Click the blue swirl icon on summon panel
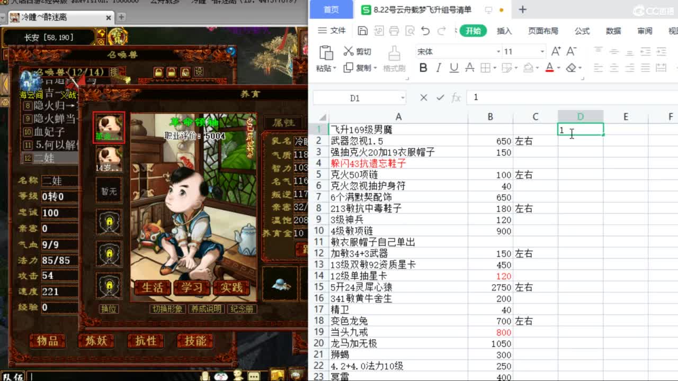The width and height of the screenshot is (678, 381). coord(231,51)
